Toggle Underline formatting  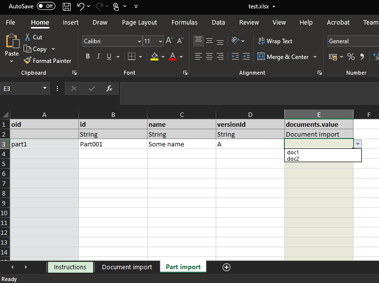click(109, 56)
